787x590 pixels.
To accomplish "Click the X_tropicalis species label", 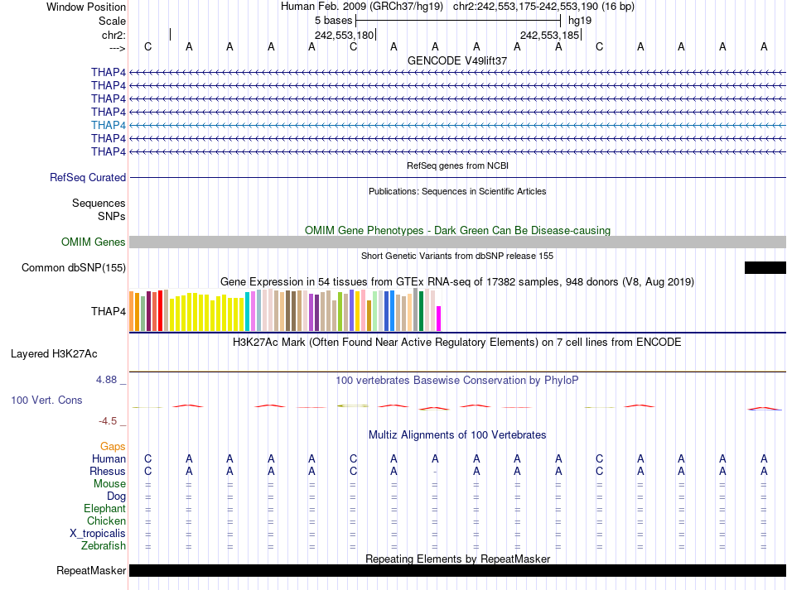I will click(x=98, y=534).
